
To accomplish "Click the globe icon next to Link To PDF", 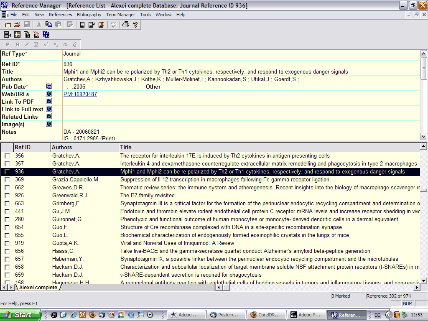I will [49, 101].
